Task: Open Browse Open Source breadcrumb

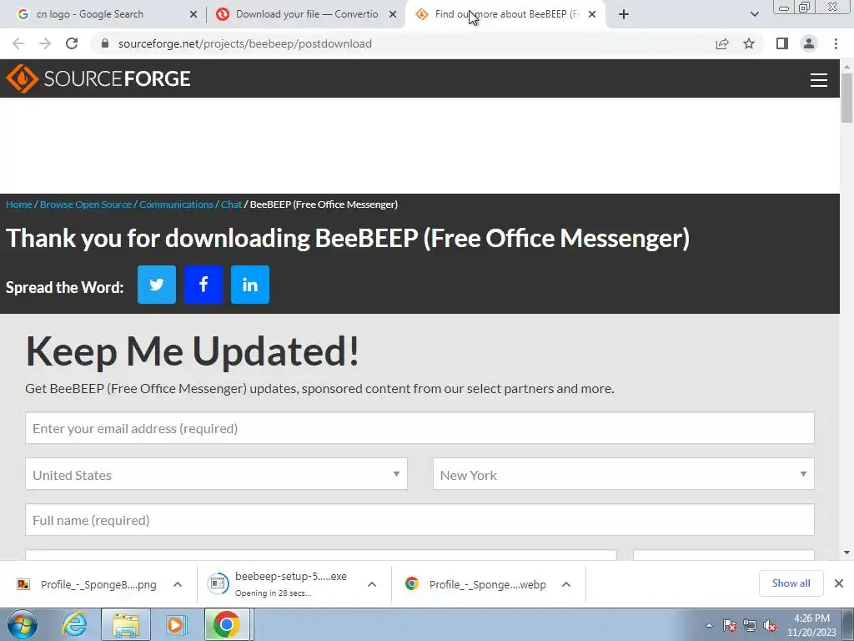Action: point(86,204)
